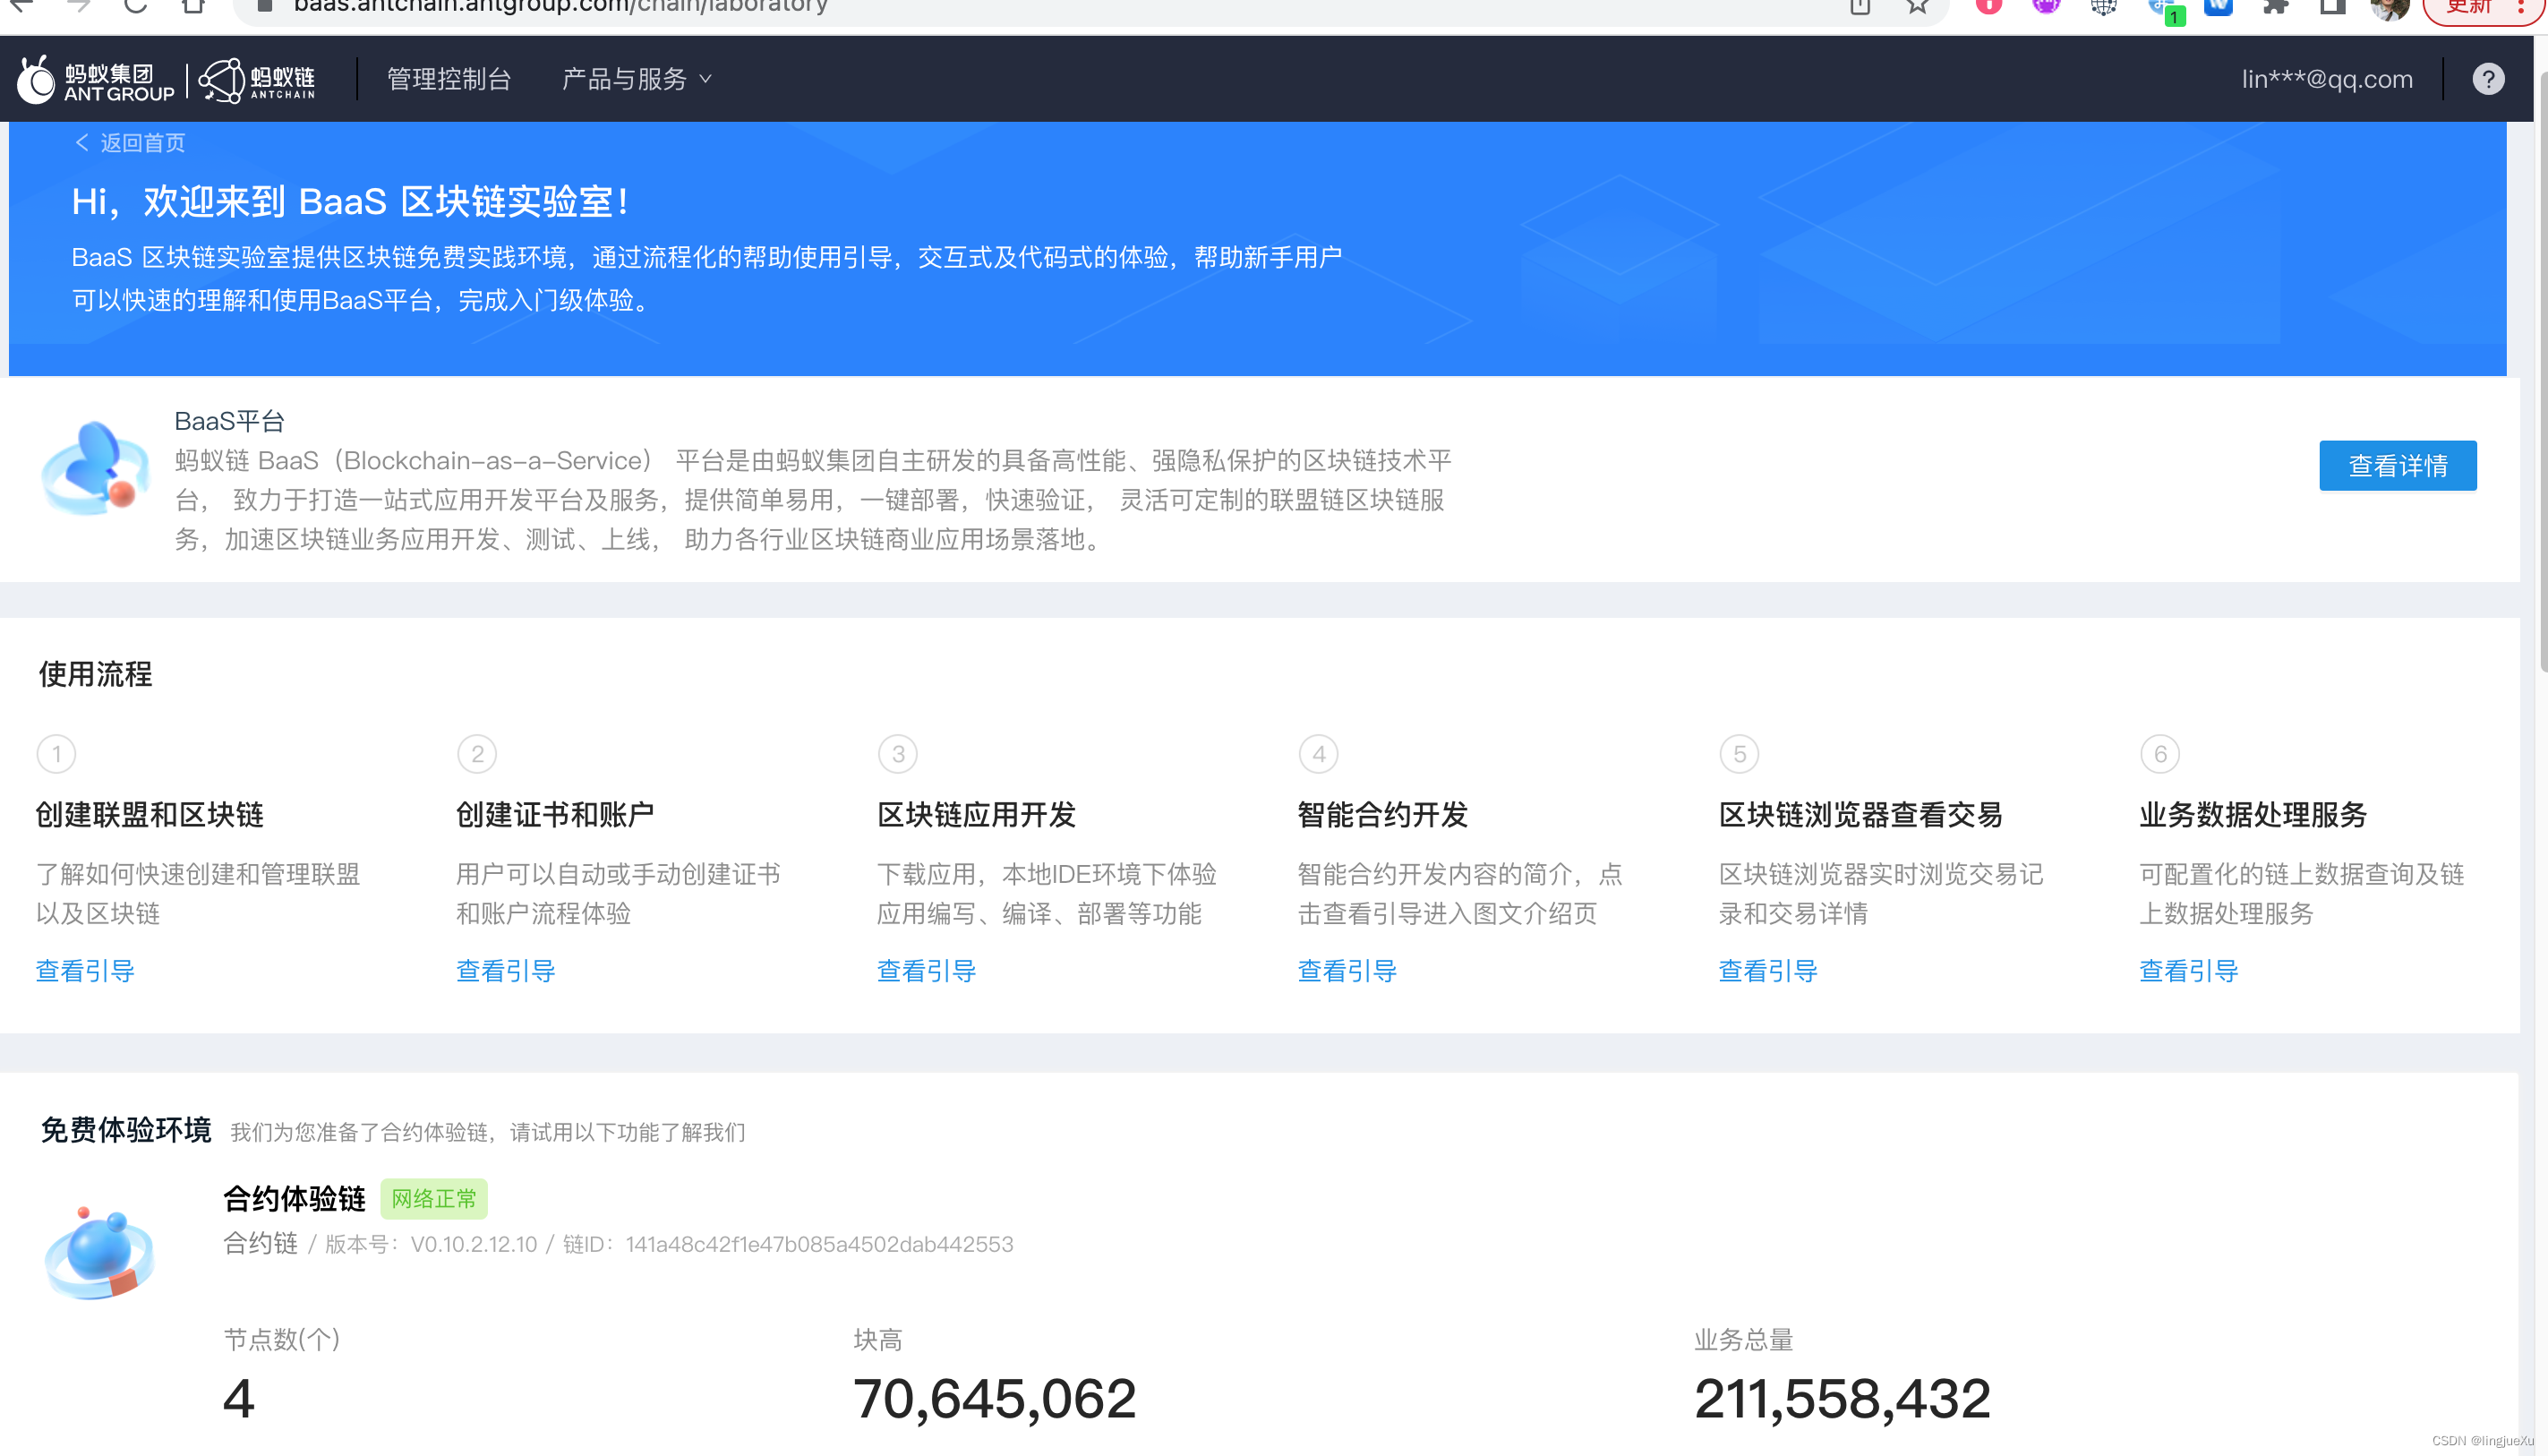Open 查看引导 under 智能合约开发
Image resolution: width=2548 pixels, height=1456 pixels.
[x=1347, y=971]
